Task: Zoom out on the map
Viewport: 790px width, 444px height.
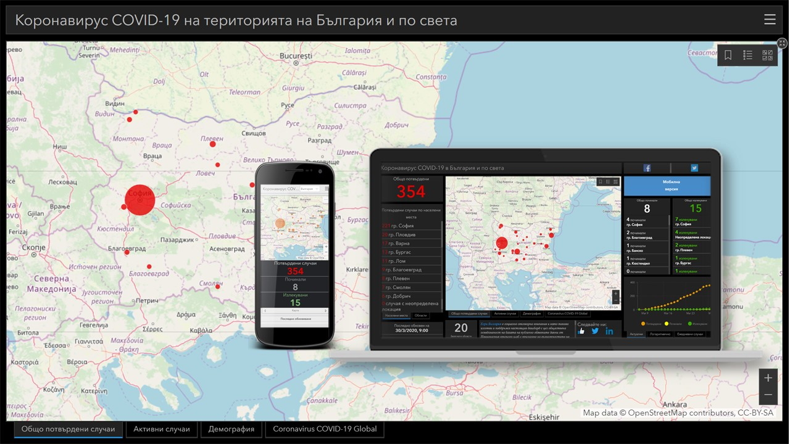Action: tap(768, 395)
